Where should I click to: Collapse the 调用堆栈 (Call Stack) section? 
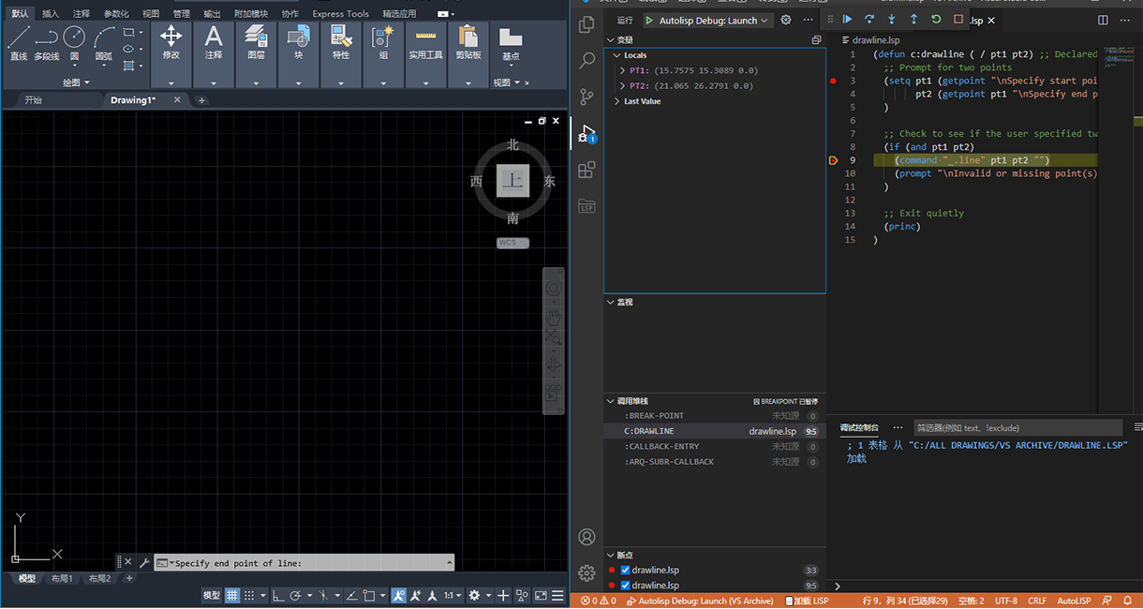(x=610, y=401)
